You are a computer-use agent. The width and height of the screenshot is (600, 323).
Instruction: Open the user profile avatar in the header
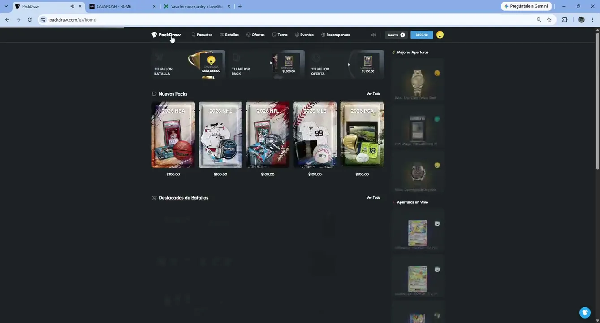point(440,35)
